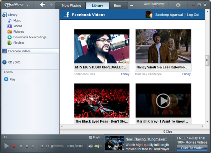Open Sandeep Agarwal profile link
Screen dimensions: 211x153
[x=169, y=15]
